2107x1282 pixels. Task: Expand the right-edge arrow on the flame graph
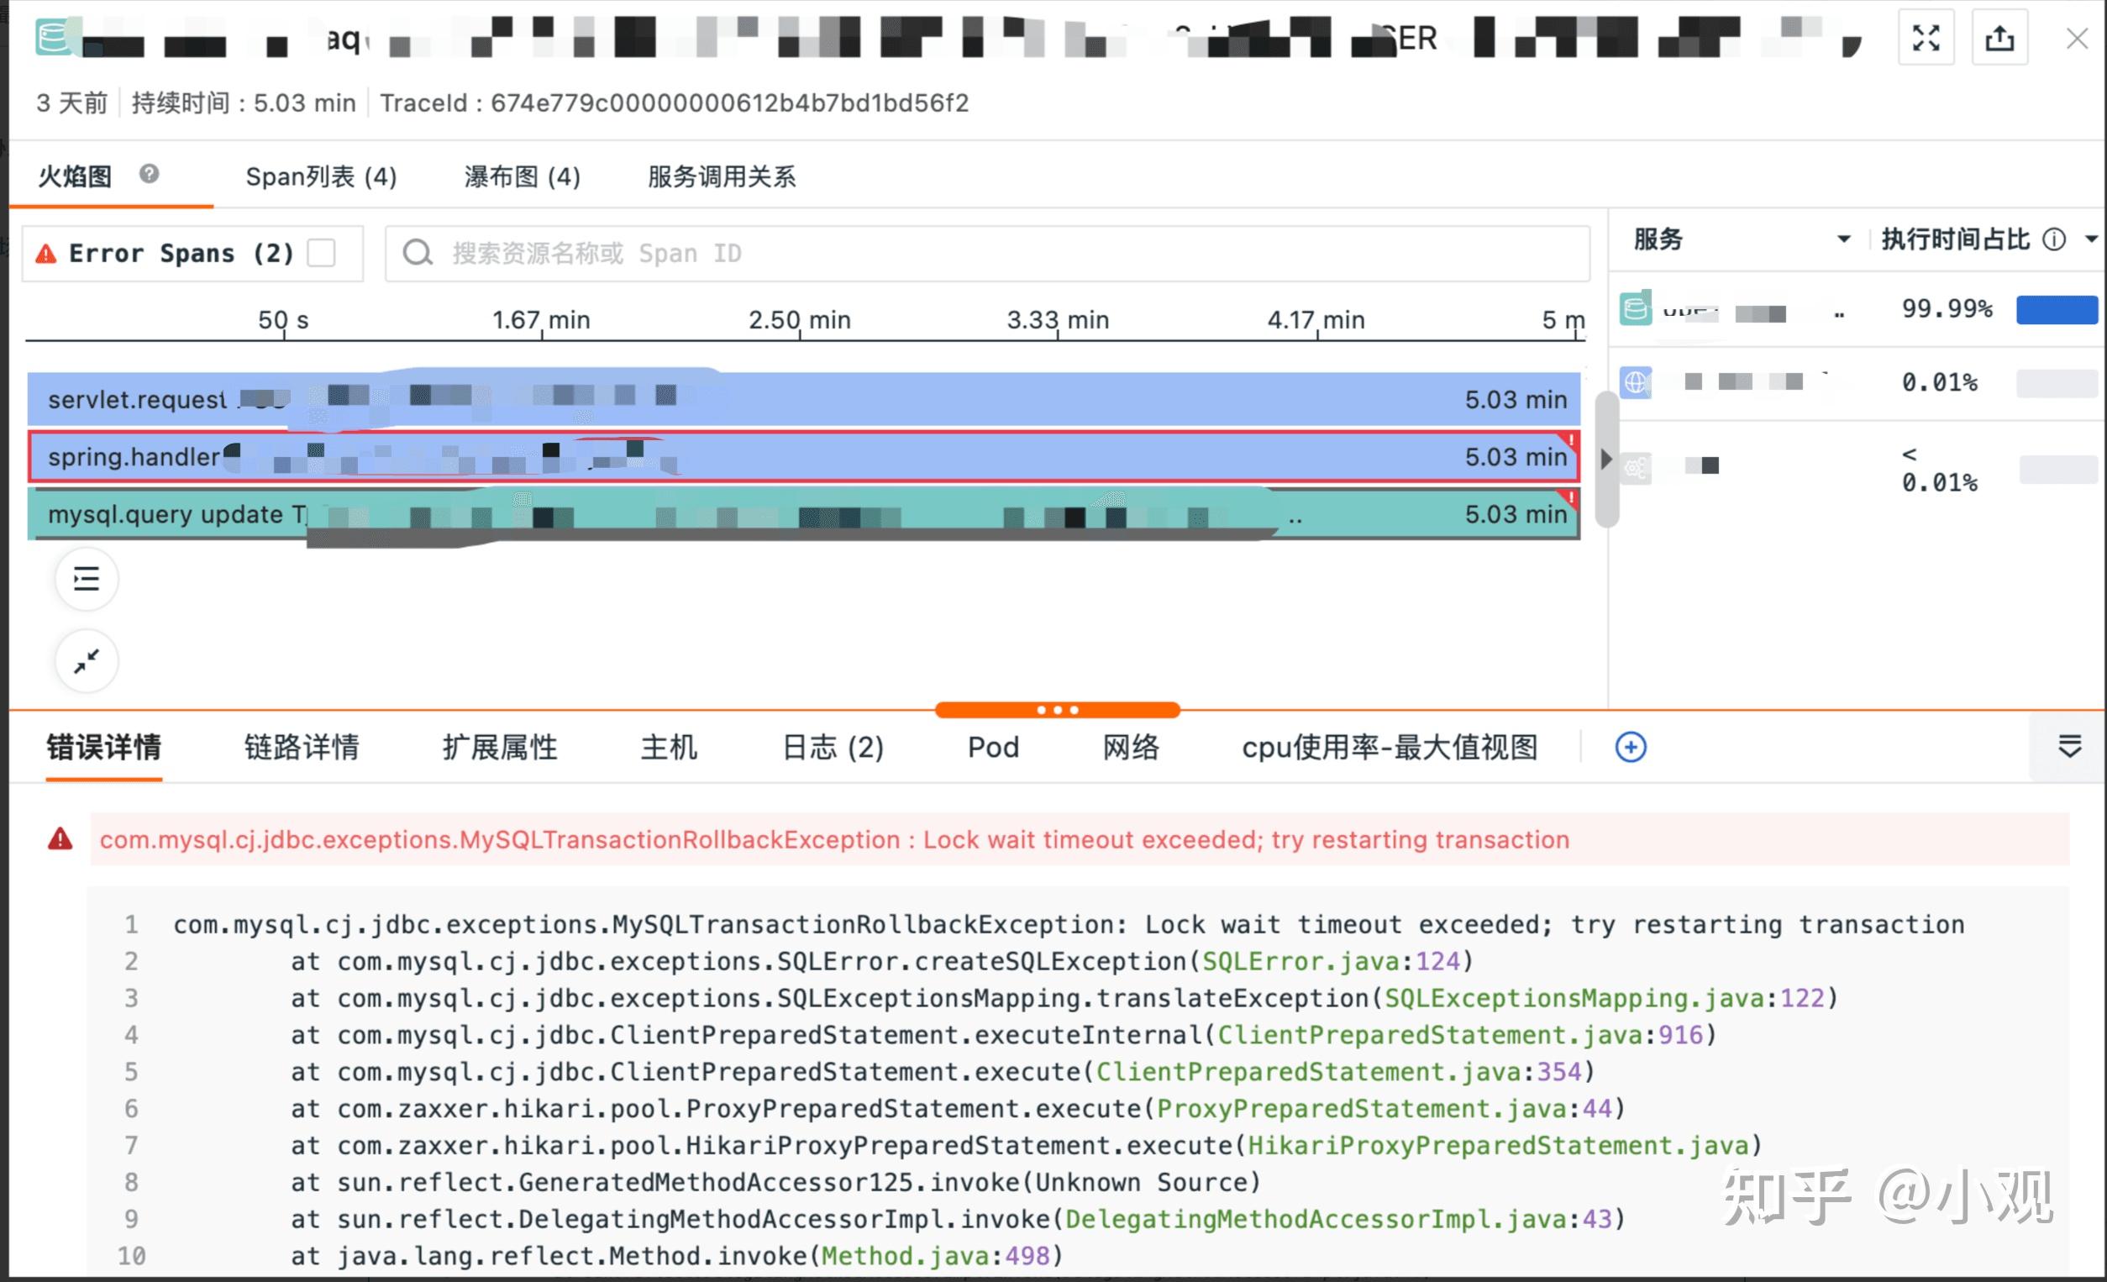1607,460
